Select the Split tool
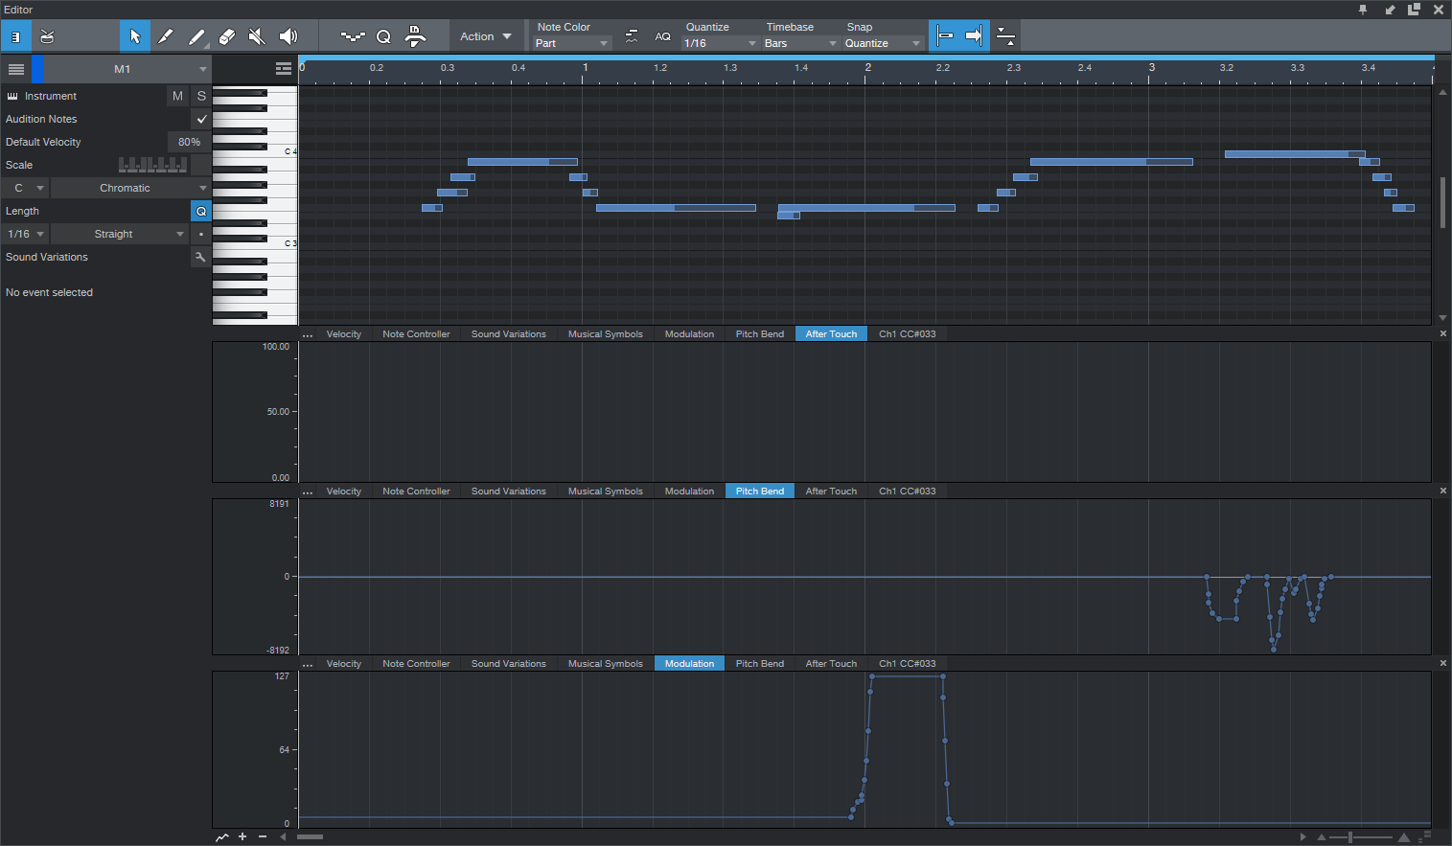This screenshot has width=1452, height=846. 166,36
